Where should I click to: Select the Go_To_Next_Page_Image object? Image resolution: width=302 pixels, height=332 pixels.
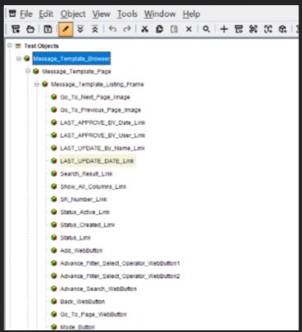click(x=95, y=97)
